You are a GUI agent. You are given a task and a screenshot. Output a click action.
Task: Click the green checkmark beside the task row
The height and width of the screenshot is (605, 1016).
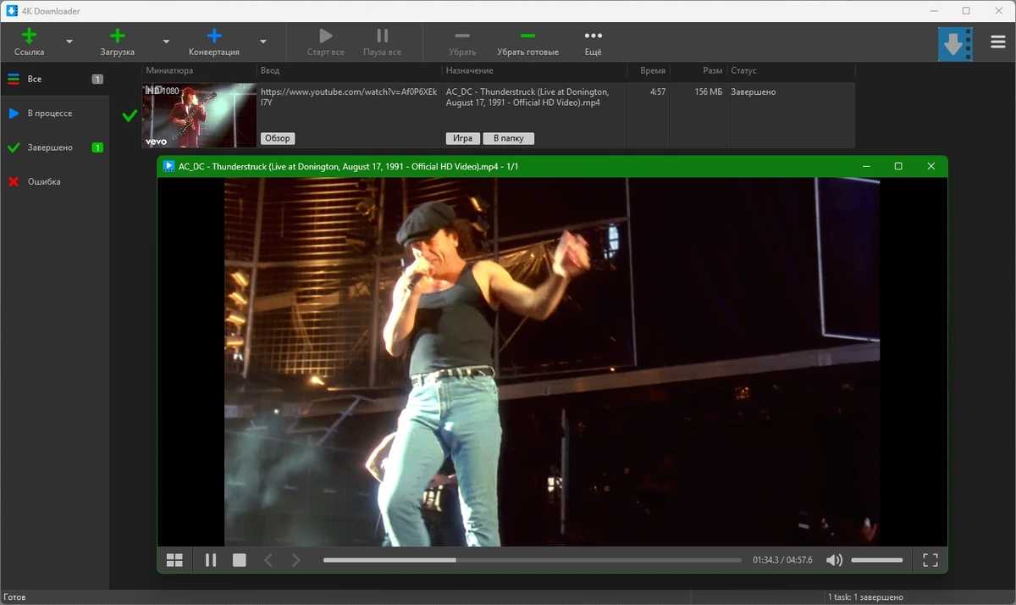point(130,115)
